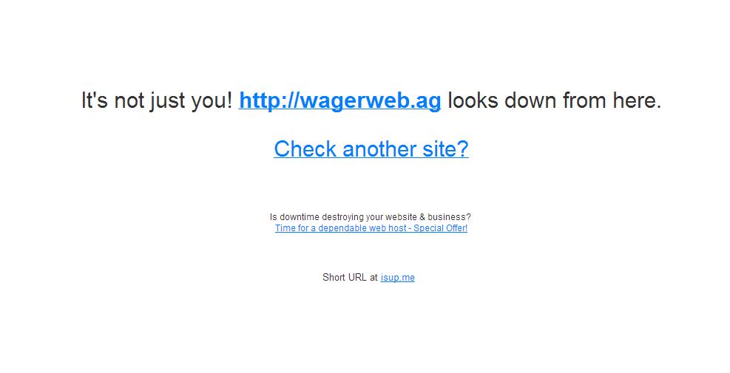Image resolution: width=730 pixels, height=373 pixels.
Task: Follow the dependable web host Special Offer link
Action: coord(371,228)
